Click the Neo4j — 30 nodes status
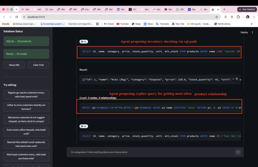The height and width of the screenshot is (167, 258). click(26, 54)
